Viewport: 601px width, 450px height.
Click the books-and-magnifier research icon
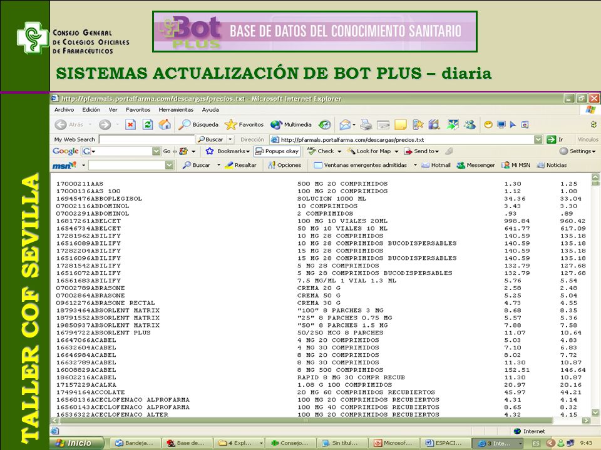pos(434,124)
